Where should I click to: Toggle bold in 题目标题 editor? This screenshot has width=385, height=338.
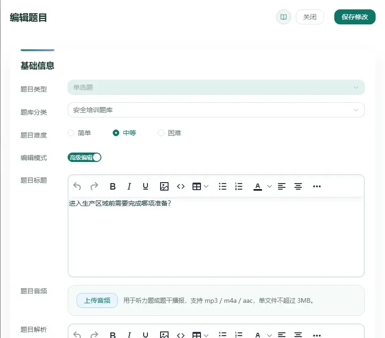pos(113,186)
